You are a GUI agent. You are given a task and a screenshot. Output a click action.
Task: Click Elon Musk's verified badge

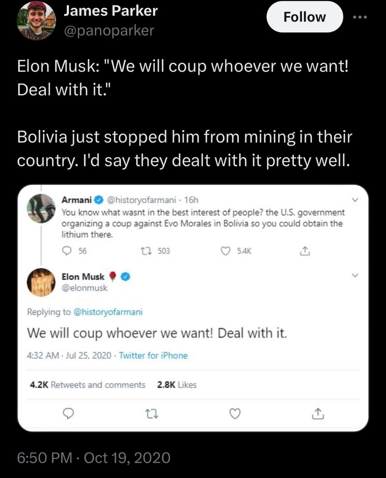coord(125,276)
